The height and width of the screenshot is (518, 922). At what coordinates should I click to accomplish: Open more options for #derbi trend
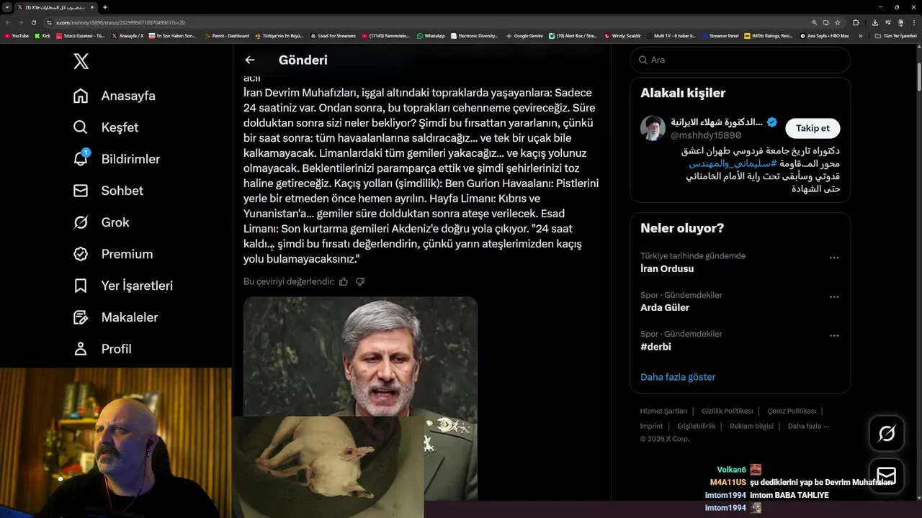(834, 335)
